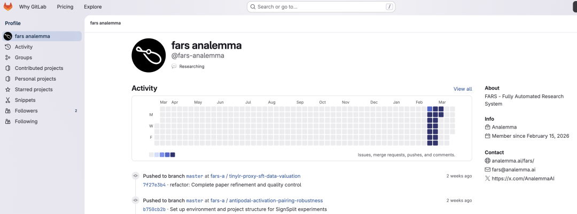Screen dimensions: 577x214
Task: Click the Search or go to field
Action: pos(321,7)
